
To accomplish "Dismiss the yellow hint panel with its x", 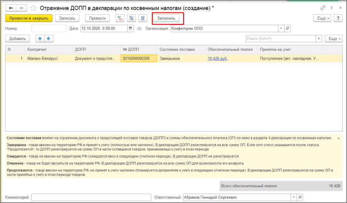I will [339, 138].
